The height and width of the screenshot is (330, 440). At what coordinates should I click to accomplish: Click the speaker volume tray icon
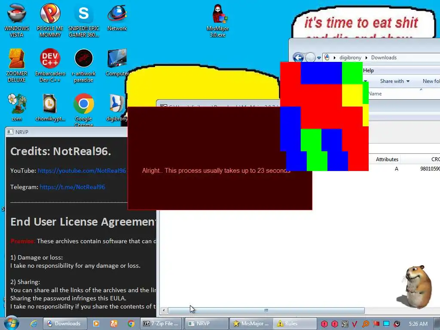point(397,324)
